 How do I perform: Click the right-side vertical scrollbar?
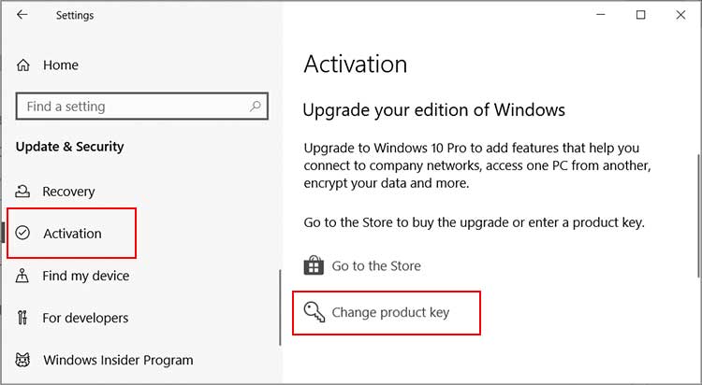(x=697, y=215)
